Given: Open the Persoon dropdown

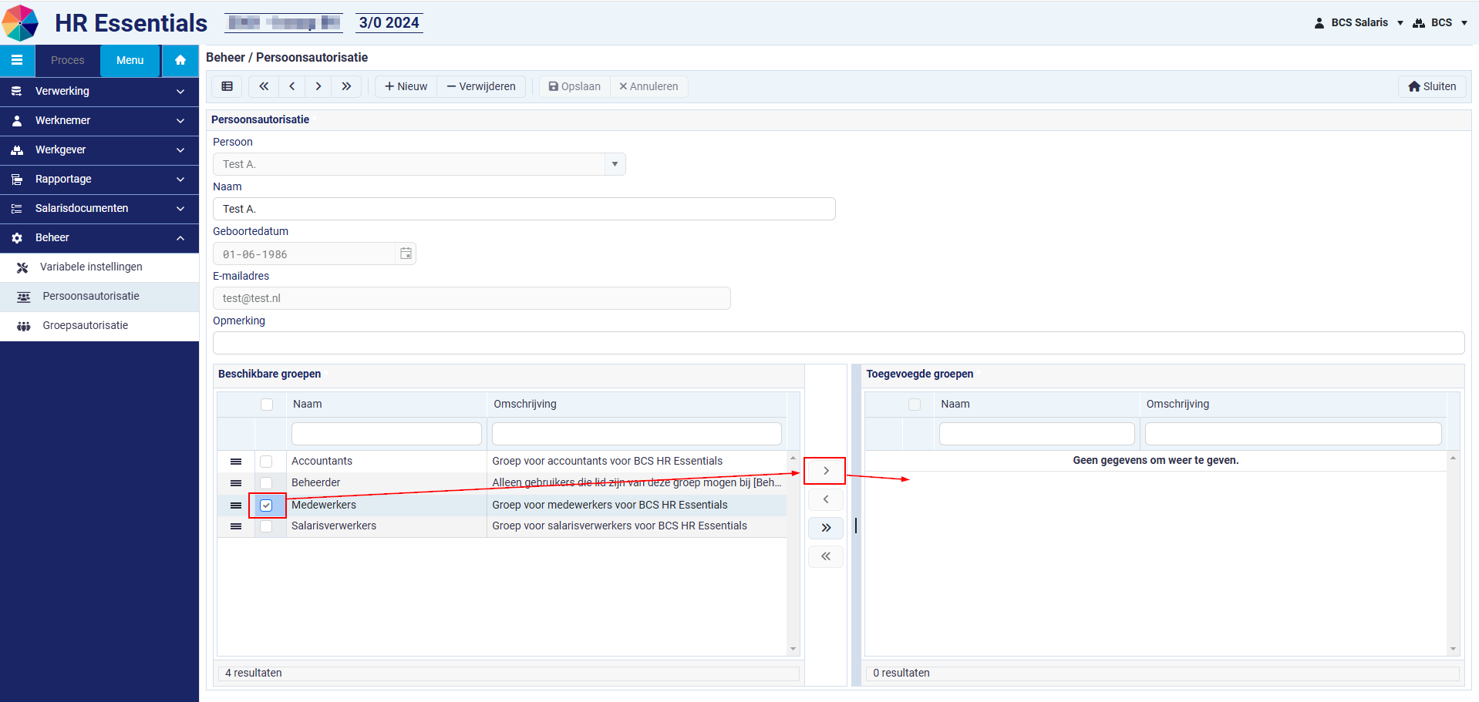Looking at the screenshot, I should [x=615, y=164].
